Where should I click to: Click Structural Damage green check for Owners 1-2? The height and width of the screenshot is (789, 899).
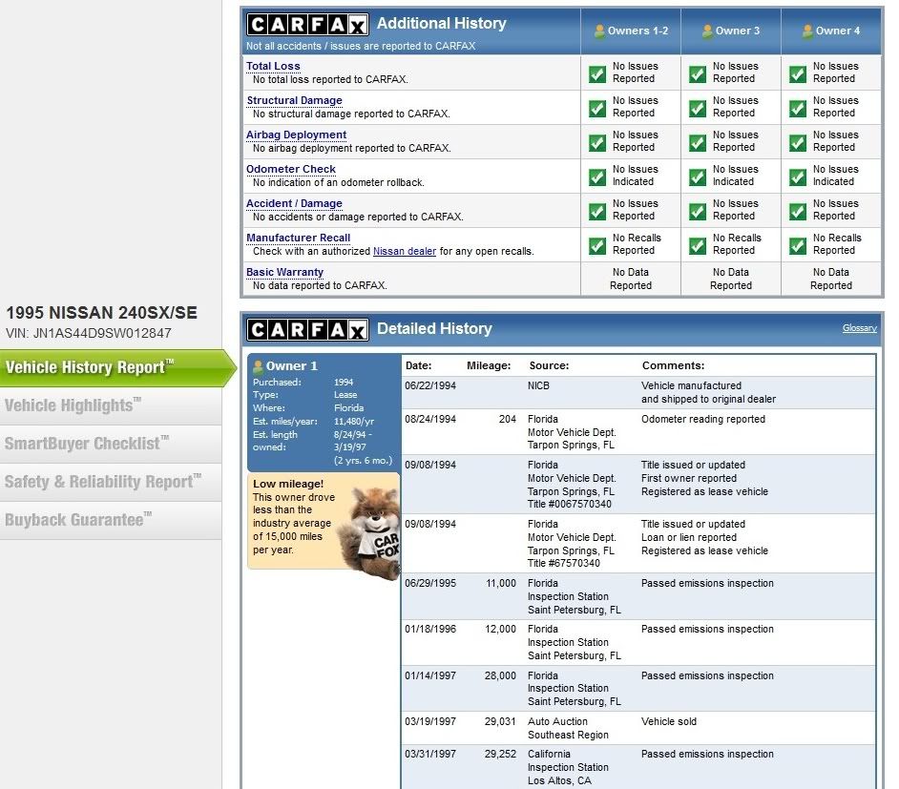pos(597,109)
